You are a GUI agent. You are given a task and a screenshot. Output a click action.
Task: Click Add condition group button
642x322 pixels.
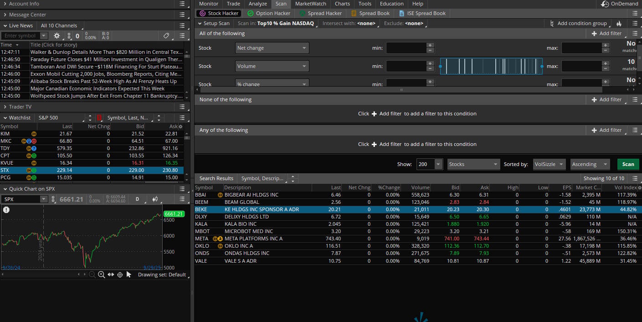point(578,23)
